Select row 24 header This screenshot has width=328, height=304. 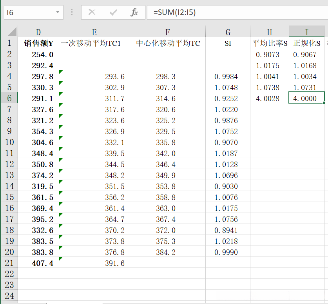[9, 296]
